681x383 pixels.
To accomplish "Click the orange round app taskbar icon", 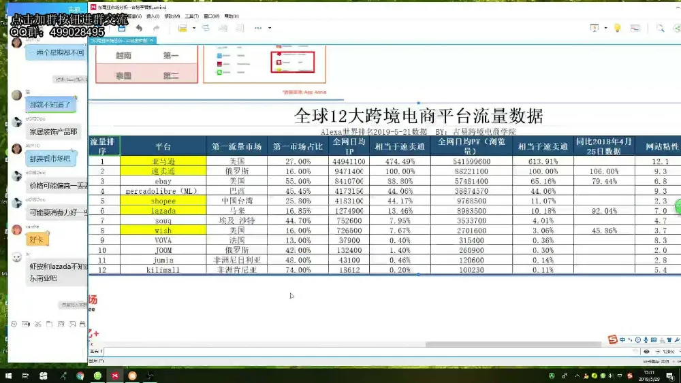I will pos(132,376).
